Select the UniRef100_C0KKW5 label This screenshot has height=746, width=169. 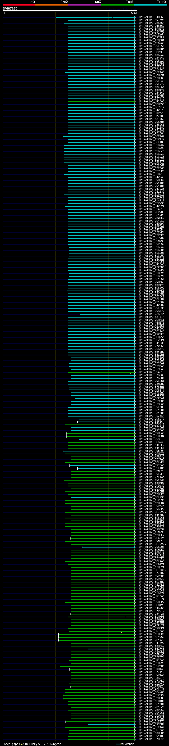point(152,49)
